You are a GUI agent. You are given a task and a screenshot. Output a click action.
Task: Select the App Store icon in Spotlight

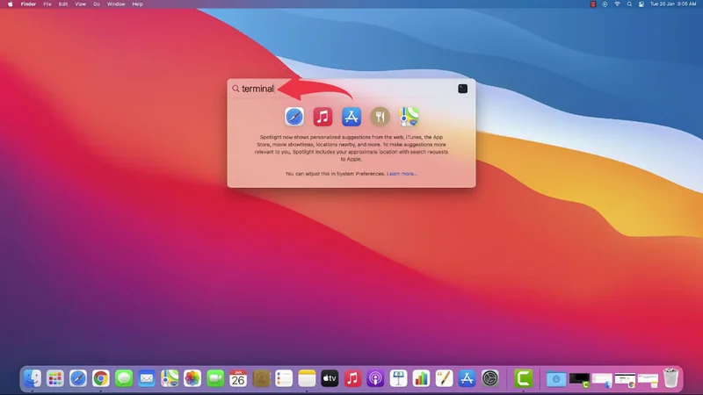click(351, 117)
